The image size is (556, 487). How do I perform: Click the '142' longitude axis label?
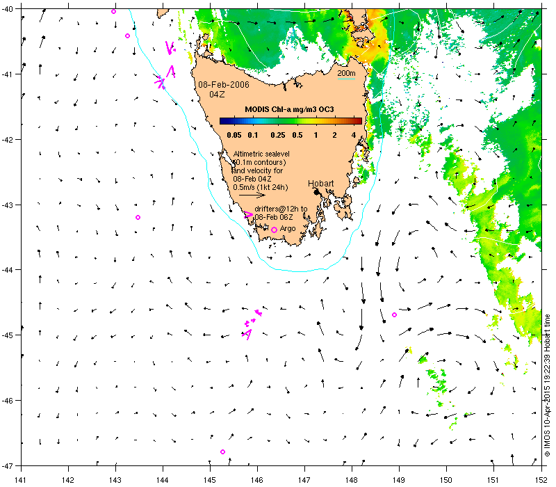[x=67, y=480]
